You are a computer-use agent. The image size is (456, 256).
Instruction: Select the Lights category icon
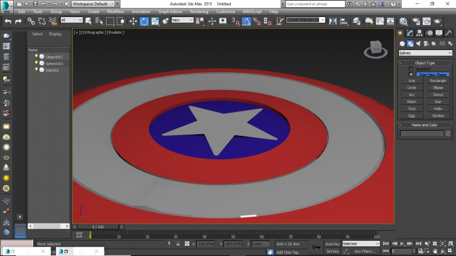tap(418, 44)
